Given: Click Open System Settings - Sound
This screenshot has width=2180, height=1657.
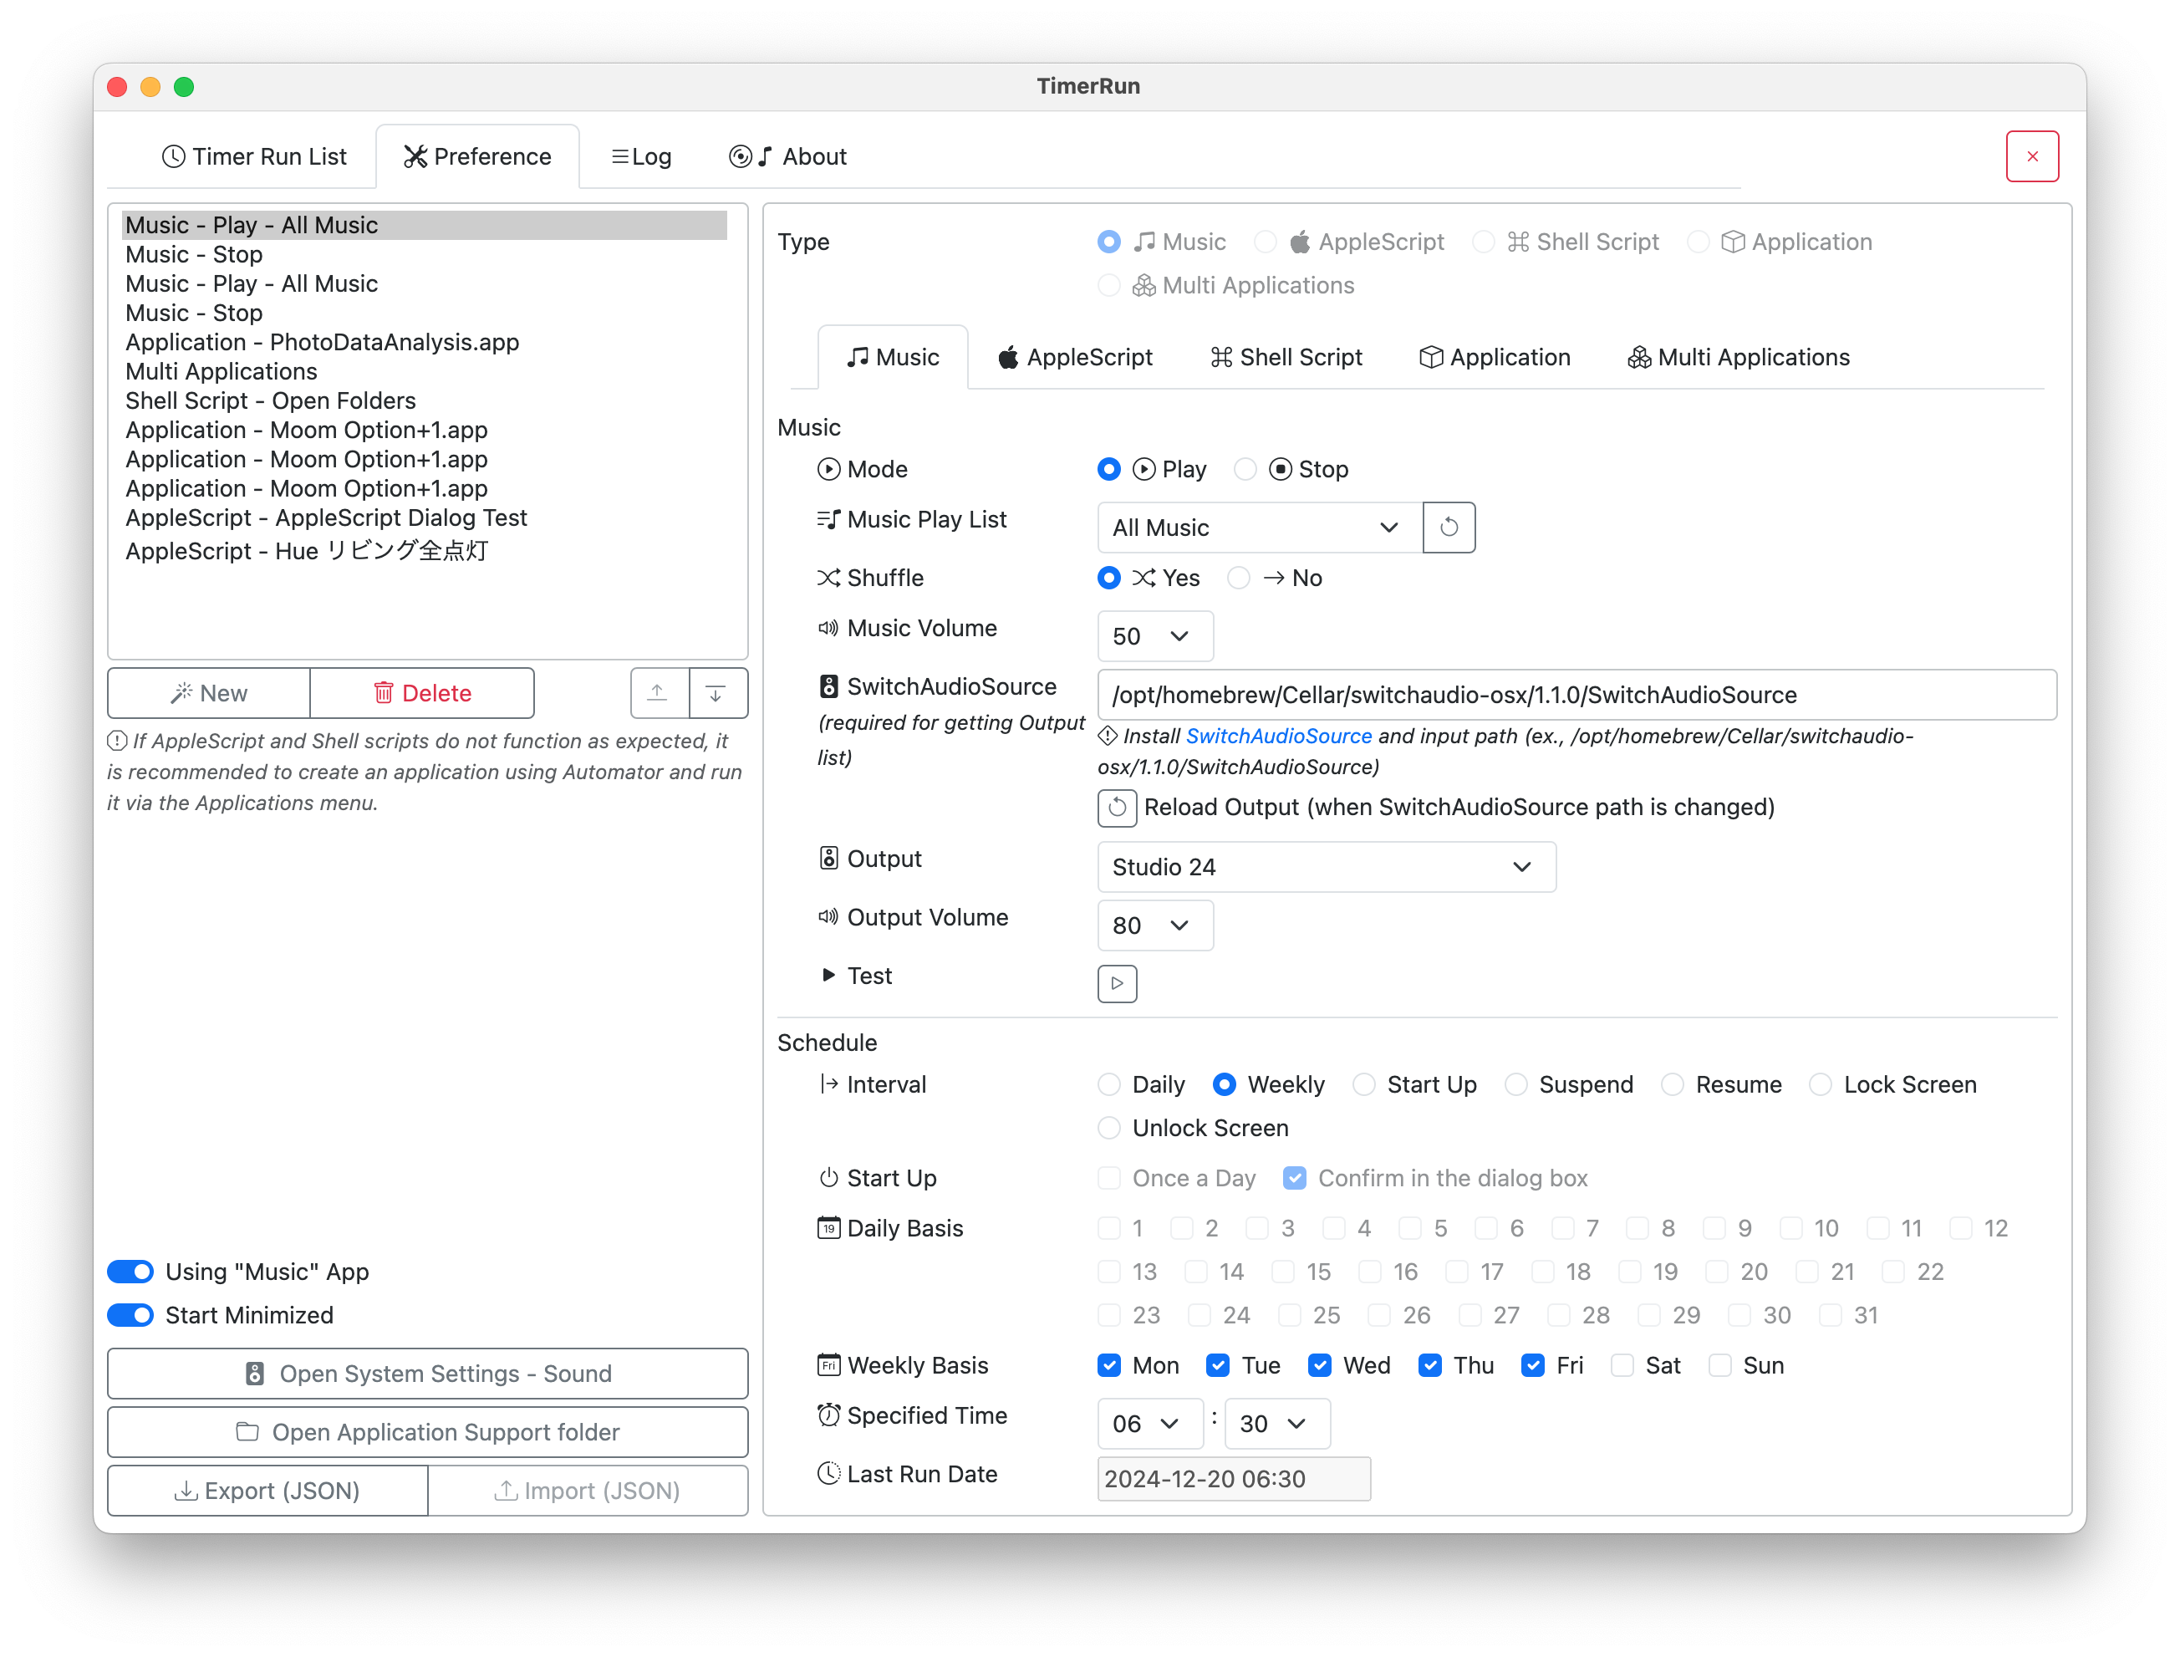Looking at the screenshot, I should (x=427, y=1373).
